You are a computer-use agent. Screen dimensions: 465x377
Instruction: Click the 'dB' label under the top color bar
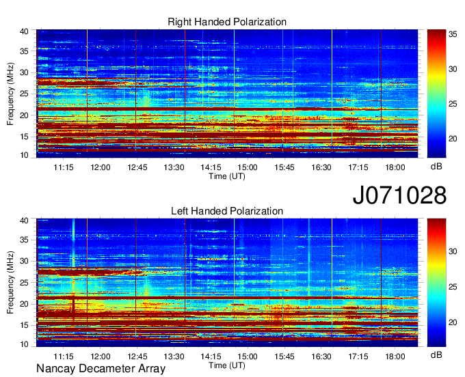[x=436, y=167]
